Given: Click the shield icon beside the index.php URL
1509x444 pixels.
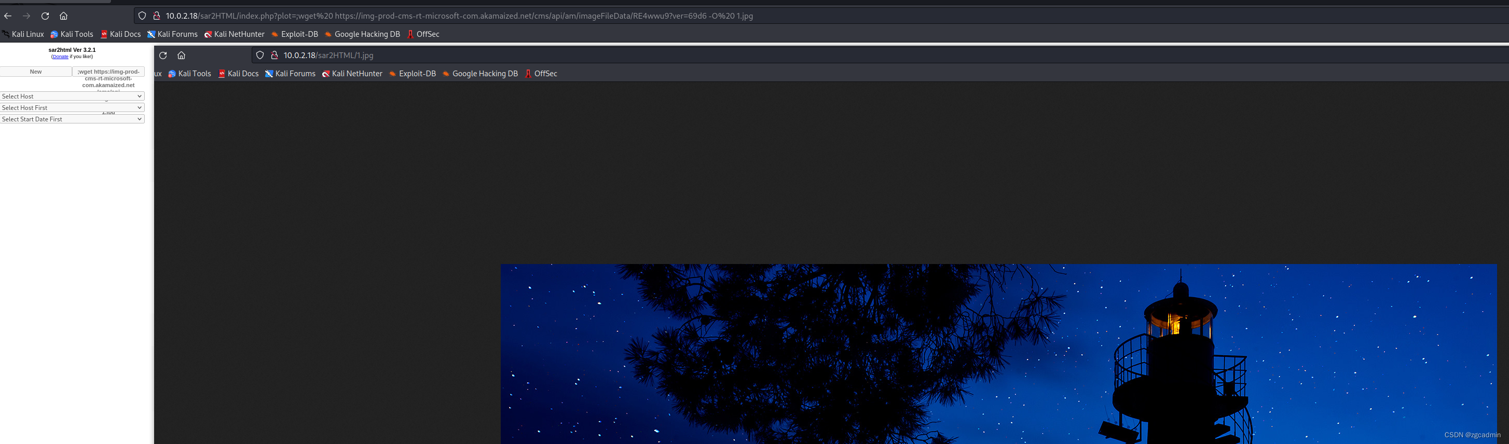Looking at the screenshot, I should (x=142, y=16).
